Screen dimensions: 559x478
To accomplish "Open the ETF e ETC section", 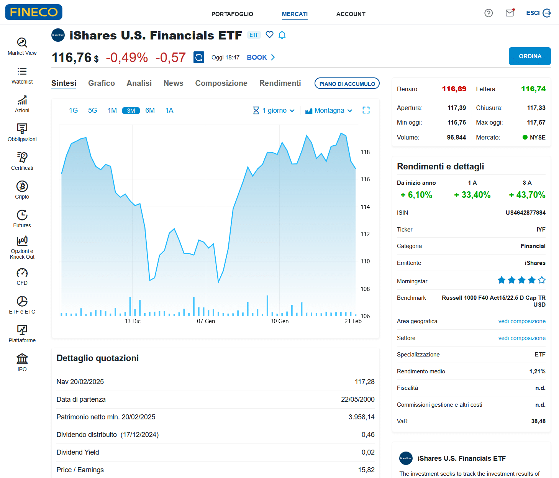I will (22, 306).
